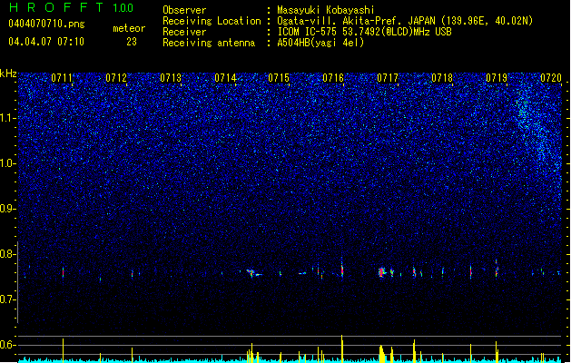Click the 0.8 kHz axis label

[x=7, y=254]
